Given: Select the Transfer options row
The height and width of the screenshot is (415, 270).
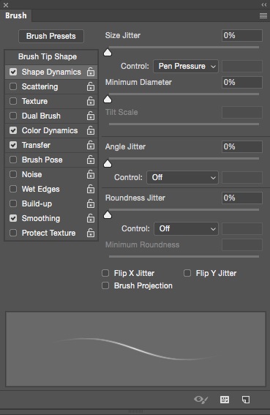Looking at the screenshot, I should (51, 145).
